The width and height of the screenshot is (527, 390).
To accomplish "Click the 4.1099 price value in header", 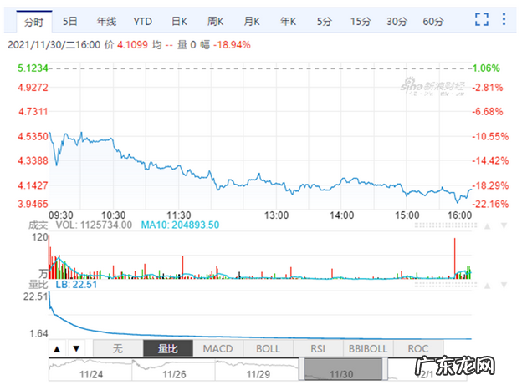I will [x=132, y=44].
